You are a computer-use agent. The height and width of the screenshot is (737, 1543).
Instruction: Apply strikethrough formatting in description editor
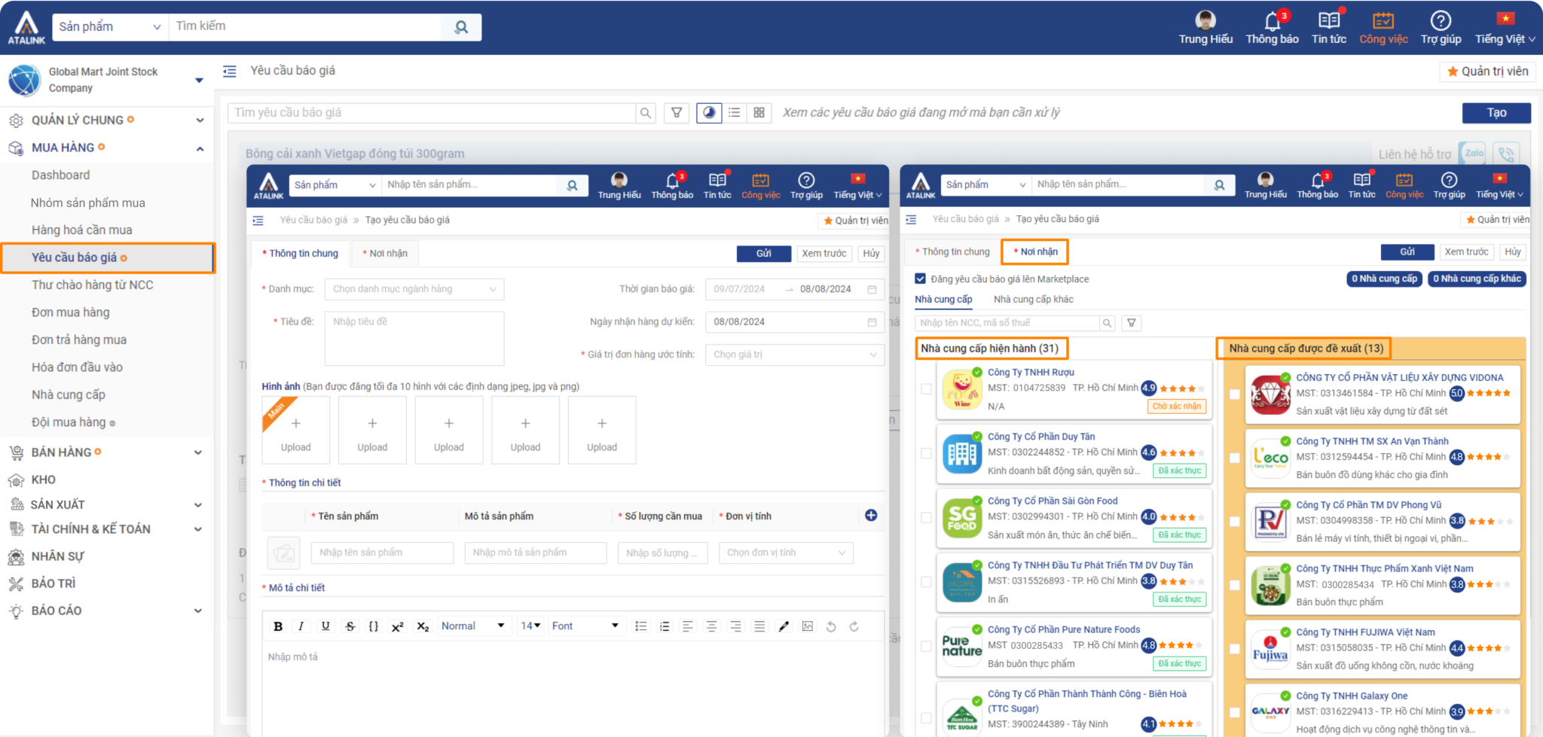tap(350, 626)
